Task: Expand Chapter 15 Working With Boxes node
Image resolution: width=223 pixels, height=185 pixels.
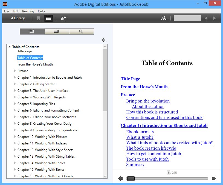Action: click(15, 169)
